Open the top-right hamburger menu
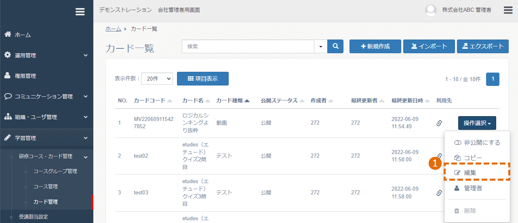518x223 pixels. [x=508, y=10]
